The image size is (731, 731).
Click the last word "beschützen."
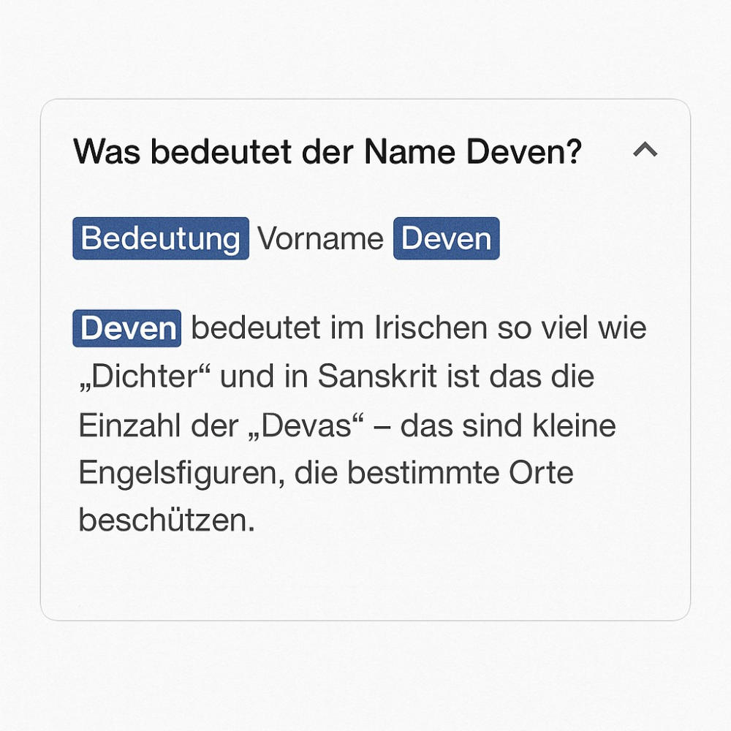click(167, 520)
